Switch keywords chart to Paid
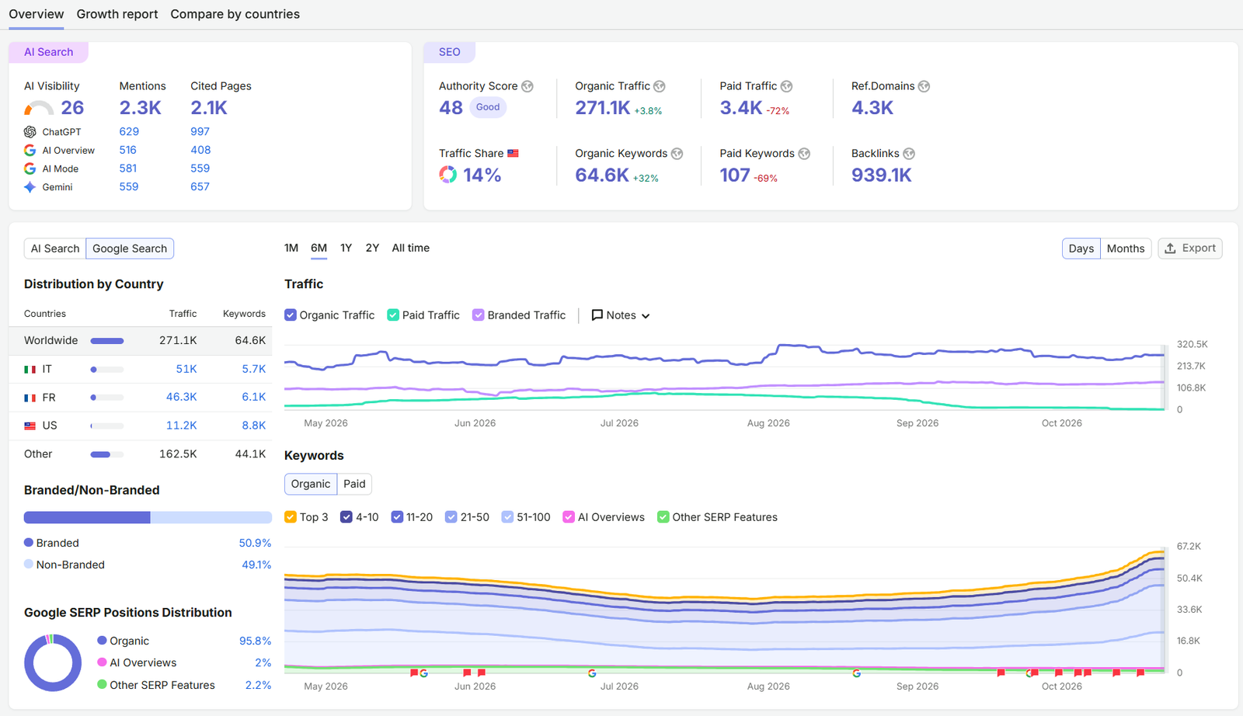 pos(354,484)
